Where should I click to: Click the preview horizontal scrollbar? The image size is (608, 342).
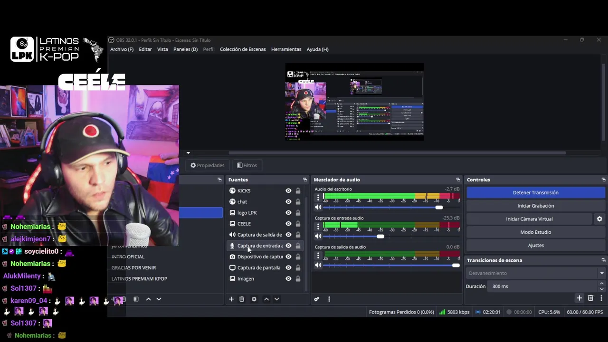[397, 153]
